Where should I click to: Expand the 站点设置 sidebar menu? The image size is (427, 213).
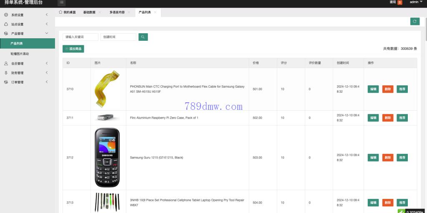pyautogui.click(x=27, y=24)
